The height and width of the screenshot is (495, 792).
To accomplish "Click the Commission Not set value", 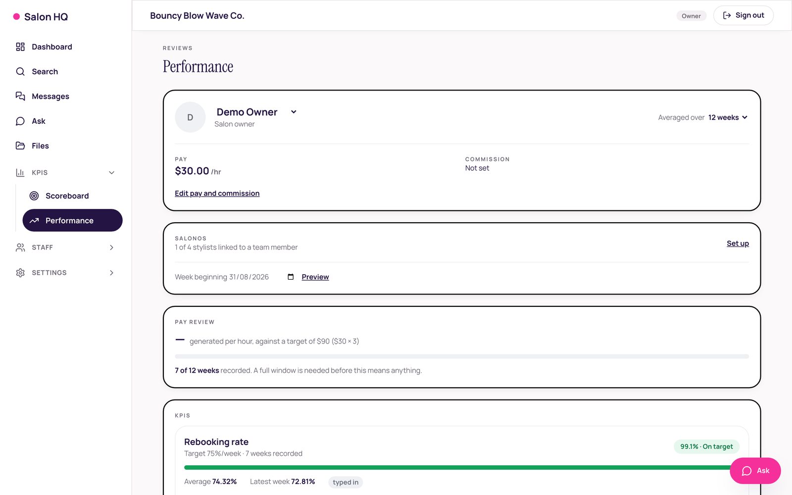I will tap(477, 168).
